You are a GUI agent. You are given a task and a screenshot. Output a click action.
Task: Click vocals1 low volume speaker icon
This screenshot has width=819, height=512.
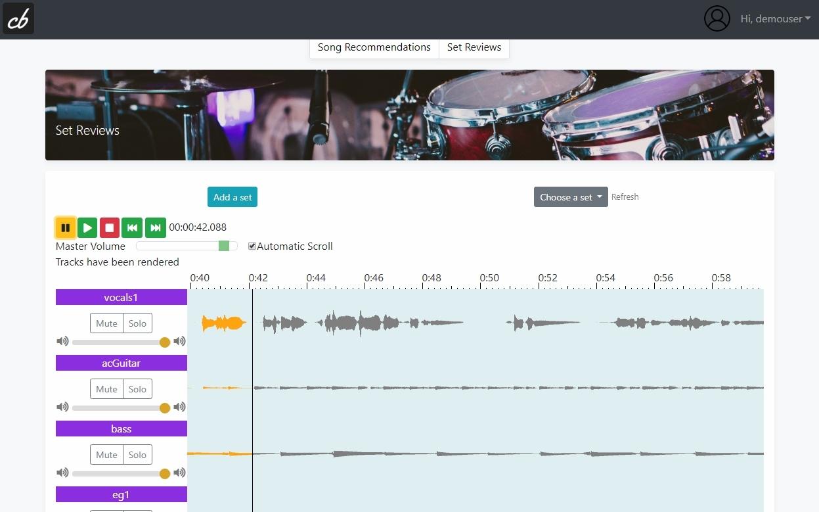[62, 341]
